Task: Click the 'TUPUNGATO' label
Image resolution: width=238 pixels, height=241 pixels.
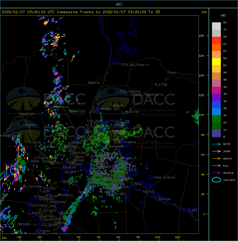Action: tap(46, 199)
